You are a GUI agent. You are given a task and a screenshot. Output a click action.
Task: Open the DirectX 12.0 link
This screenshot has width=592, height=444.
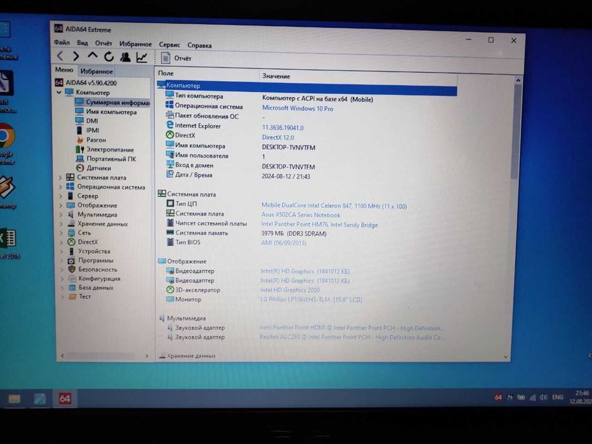tap(278, 138)
